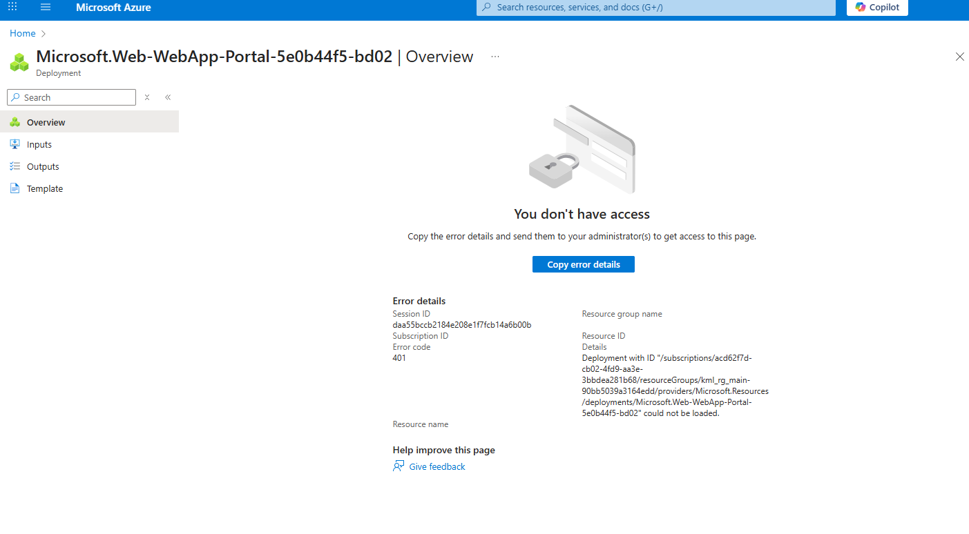Collapse the side menu with double chevron
The width and height of the screenshot is (969, 534).
pos(168,97)
